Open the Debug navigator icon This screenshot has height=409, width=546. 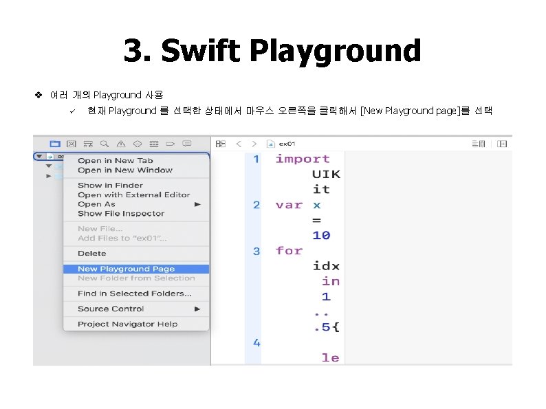click(x=154, y=144)
